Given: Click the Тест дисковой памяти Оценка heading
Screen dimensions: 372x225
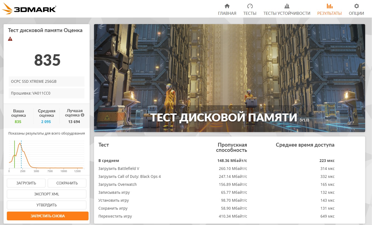Looking at the screenshot, I should point(45,30).
